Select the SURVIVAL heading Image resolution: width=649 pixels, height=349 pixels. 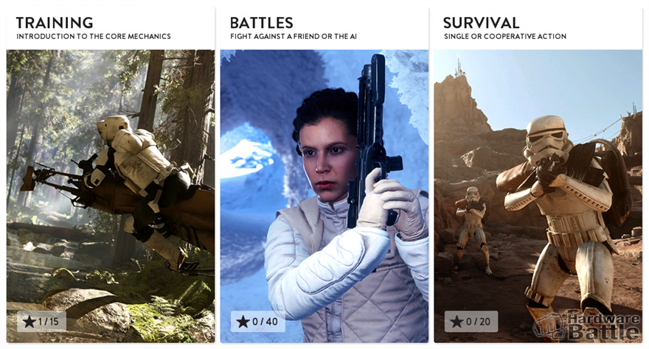click(x=481, y=22)
